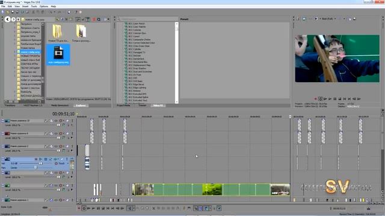Open the Auto Ripple mode dropdown arrow

[210, 208]
